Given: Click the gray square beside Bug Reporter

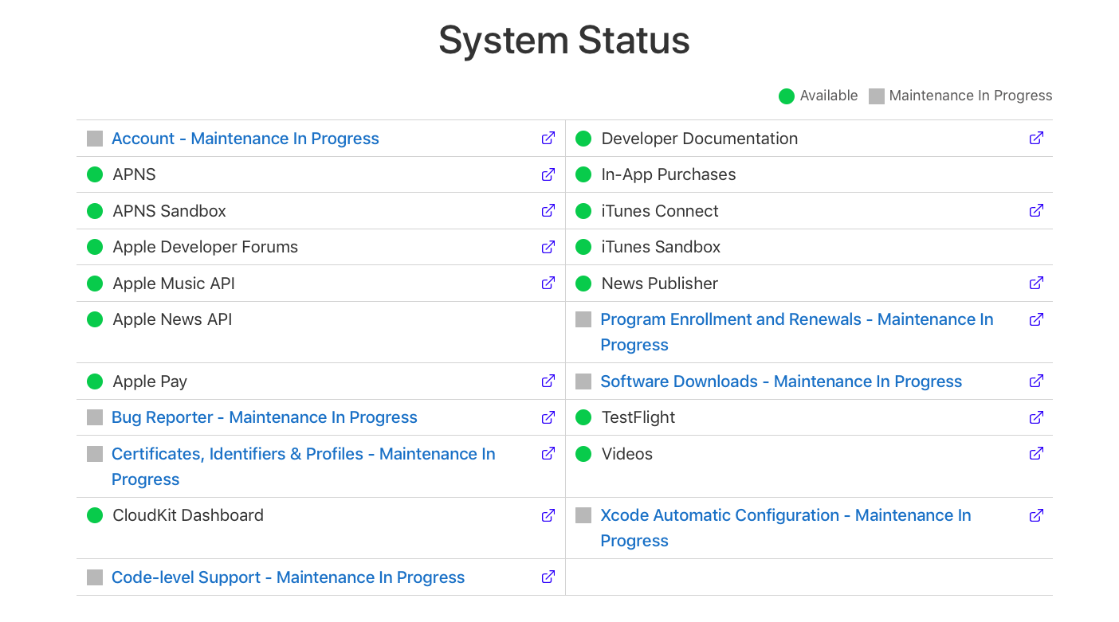Looking at the screenshot, I should [x=95, y=417].
